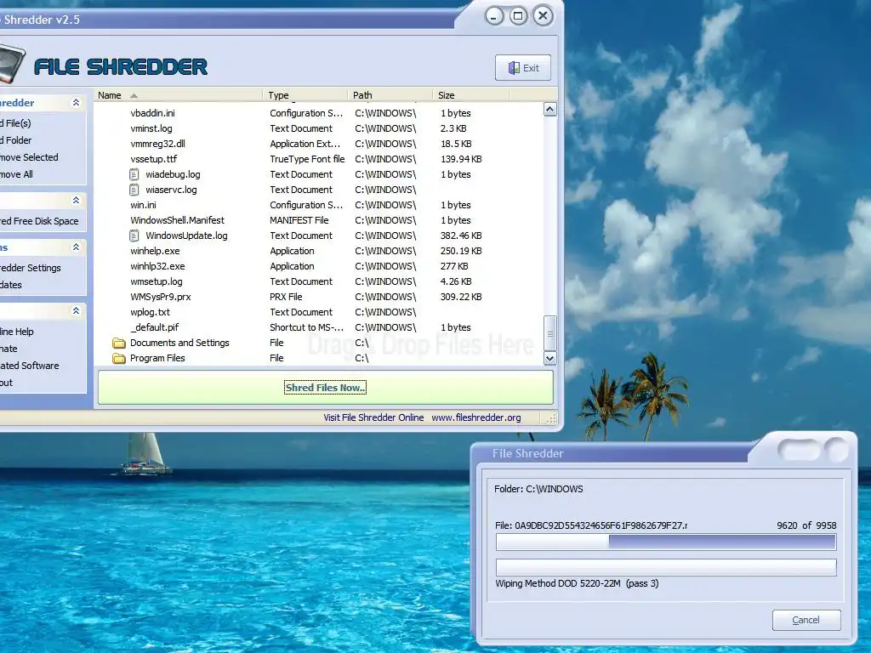Click the File Shredder logo icon
Image resolution: width=871 pixels, height=653 pixels.
tap(12, 65)
